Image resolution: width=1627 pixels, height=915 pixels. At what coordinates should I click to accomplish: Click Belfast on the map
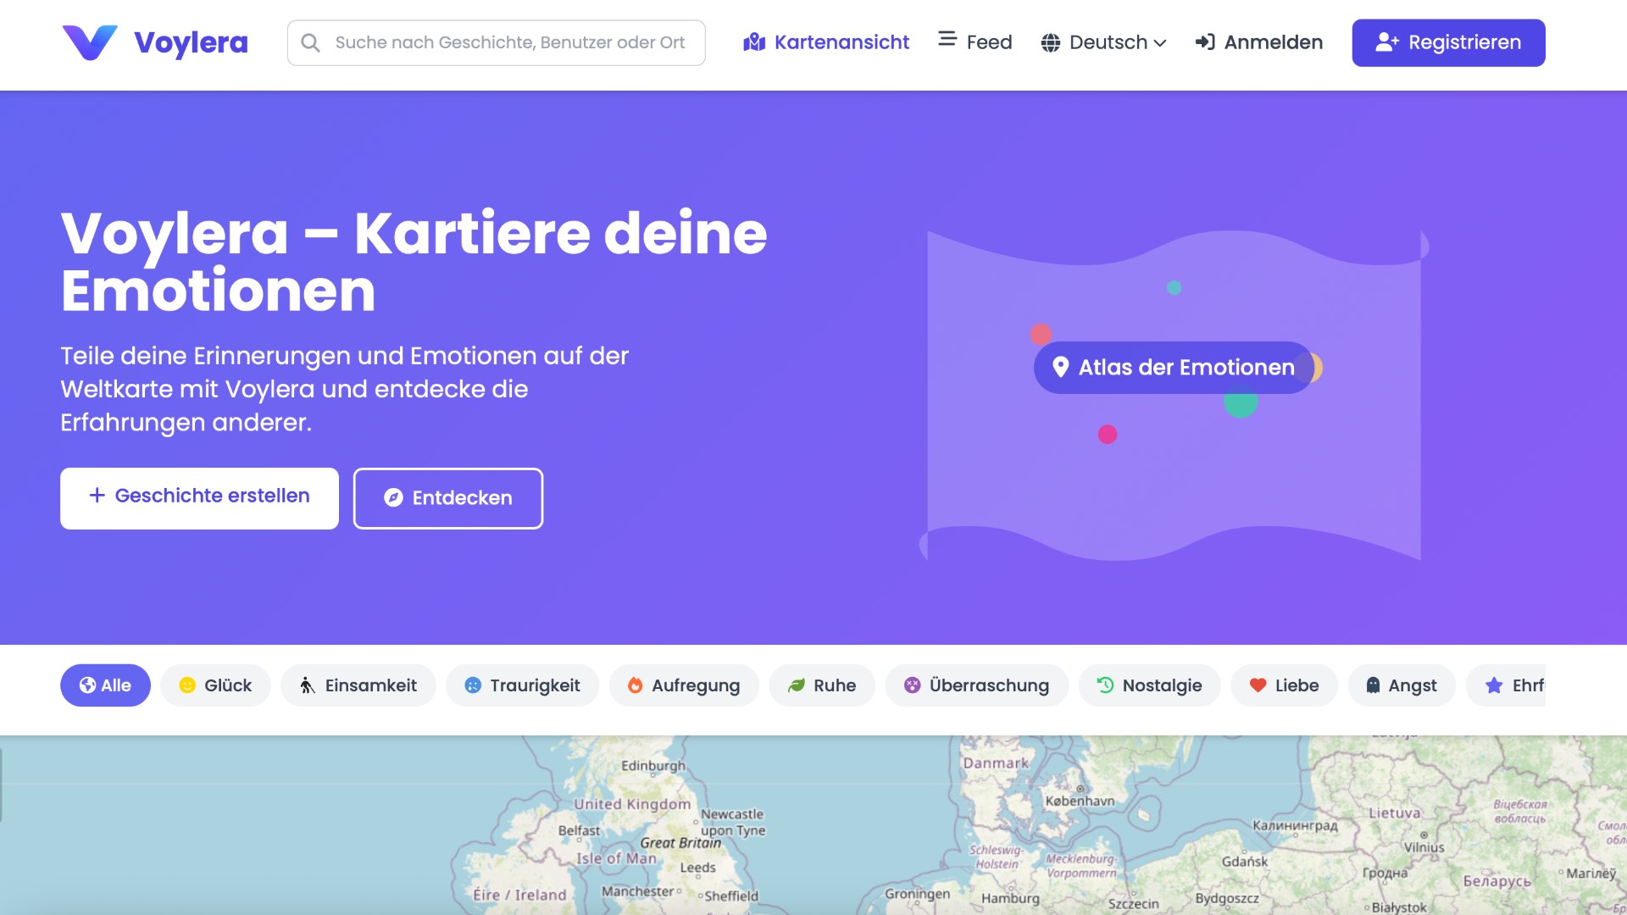(x=579, y=830)
